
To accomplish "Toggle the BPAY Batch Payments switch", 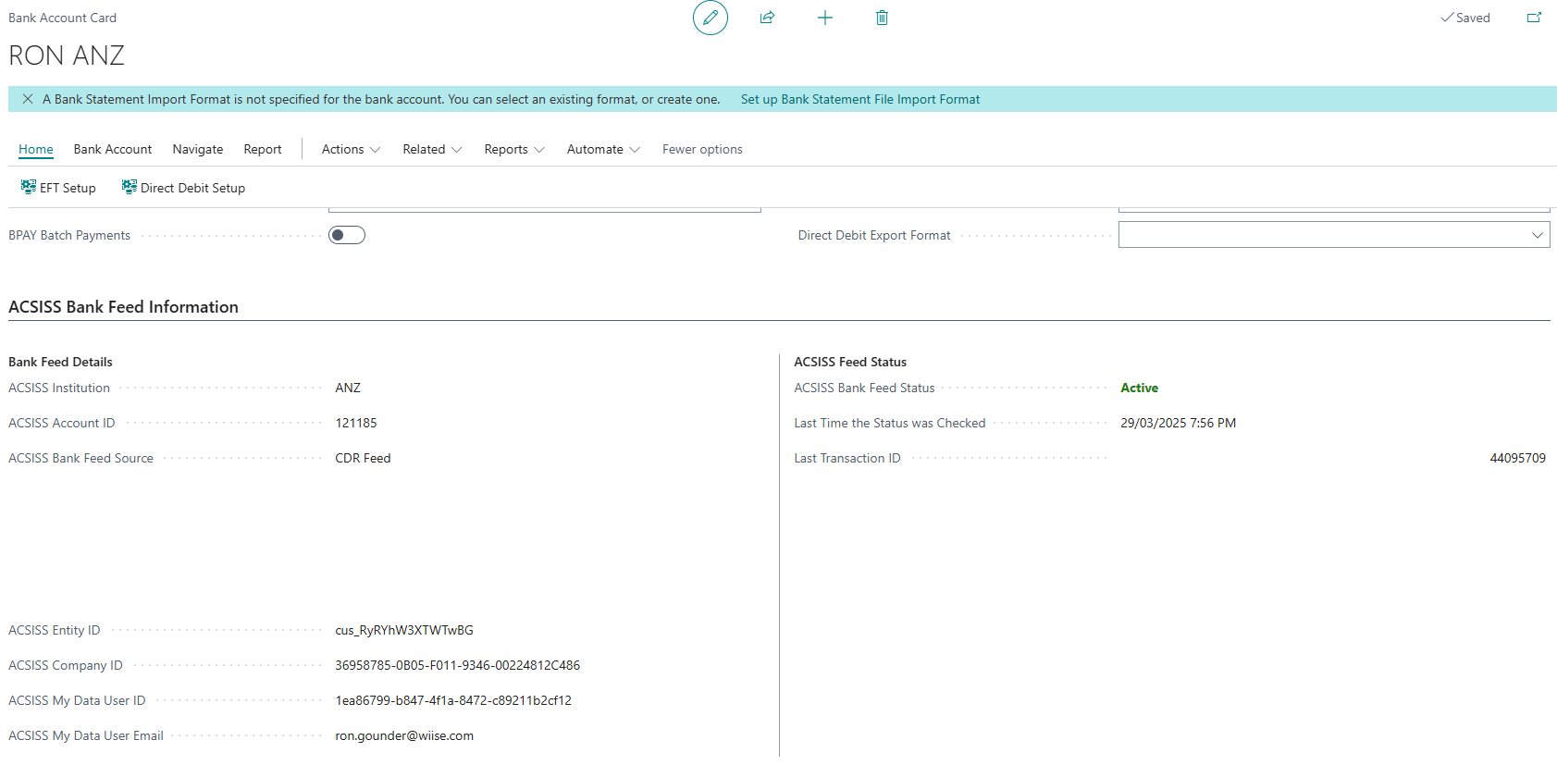I will [347, 235].
